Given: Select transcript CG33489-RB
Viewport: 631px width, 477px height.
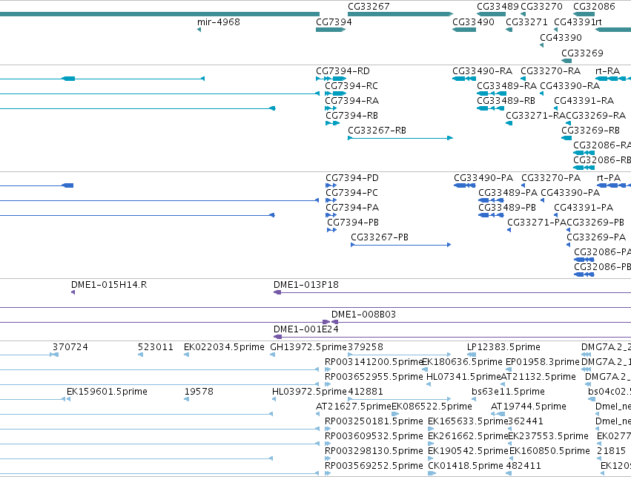Looking at the screenshot, I should coord(490,108).
